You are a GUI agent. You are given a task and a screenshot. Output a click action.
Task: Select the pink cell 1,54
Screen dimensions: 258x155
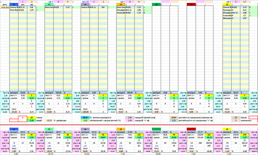130,120
